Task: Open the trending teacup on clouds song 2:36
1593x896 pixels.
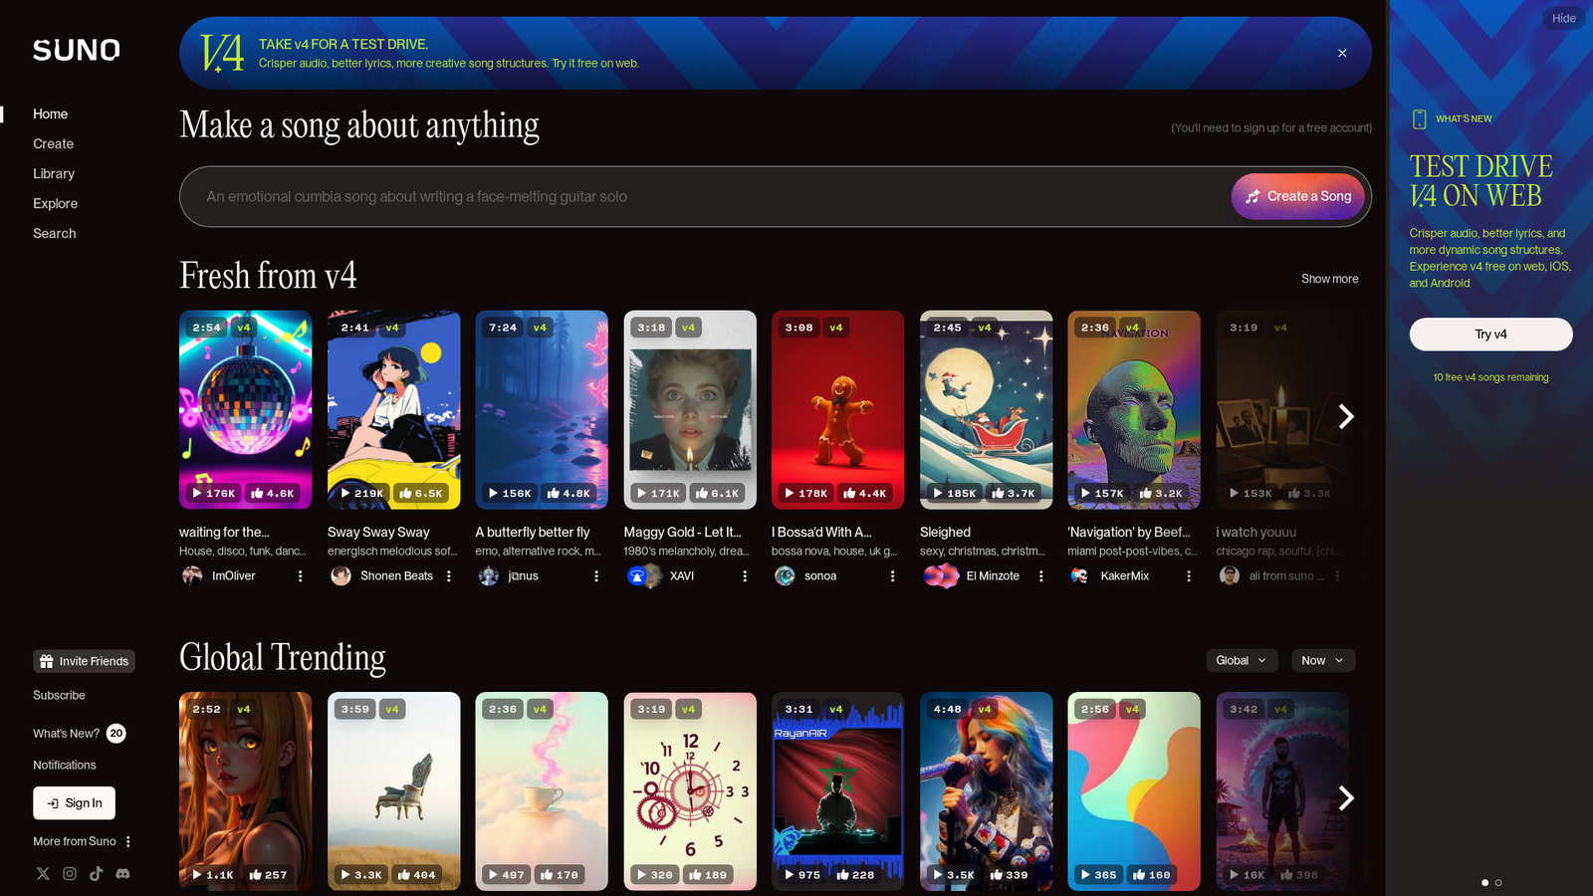Action: pos(542,791)
